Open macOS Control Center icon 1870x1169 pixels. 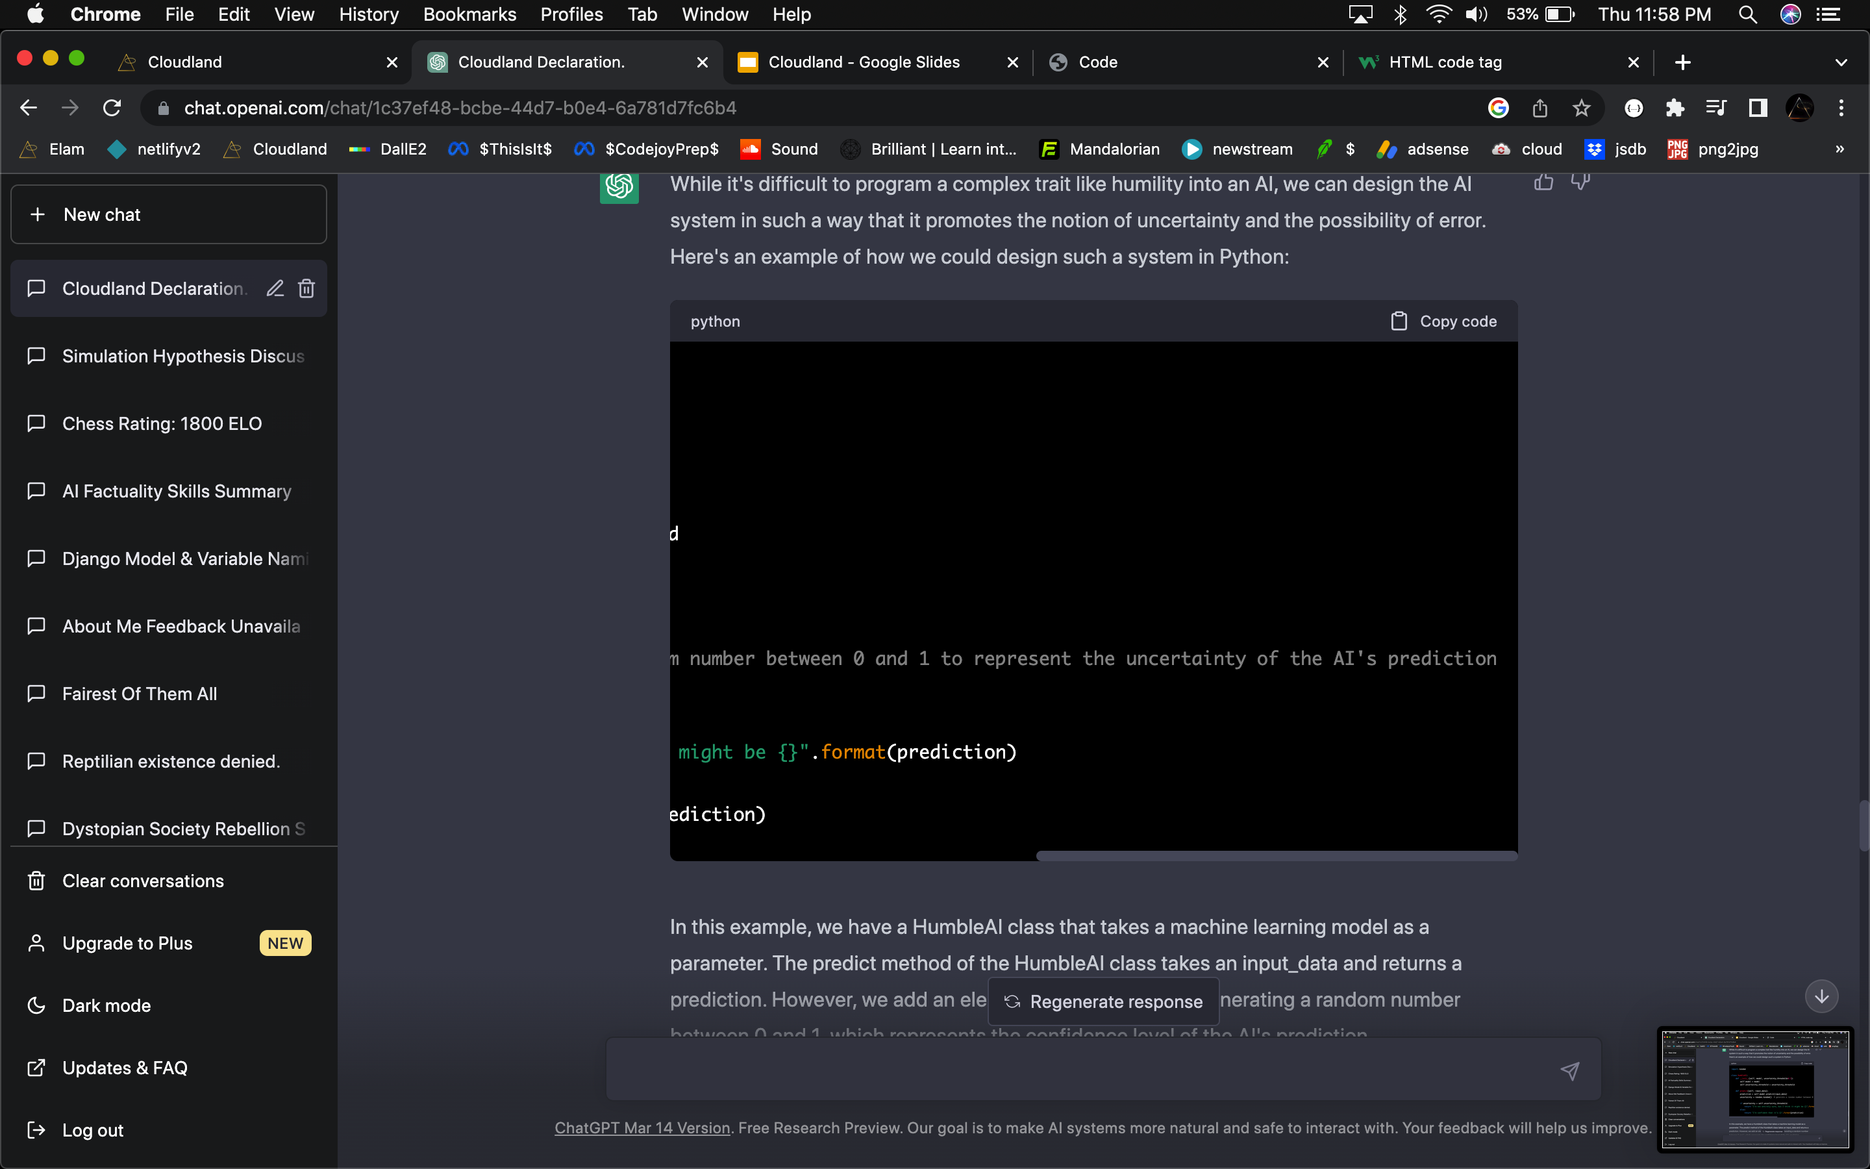pos(1828,15)
